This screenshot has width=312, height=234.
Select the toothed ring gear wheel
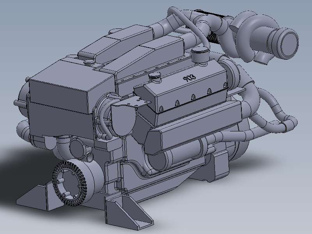(x=69, y=183)
